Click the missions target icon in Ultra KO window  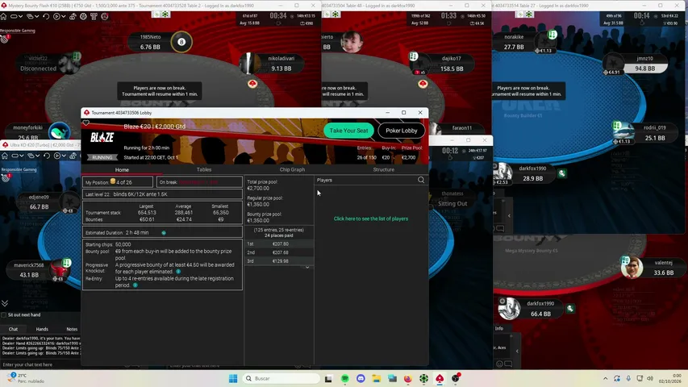(x=6, y=177)
